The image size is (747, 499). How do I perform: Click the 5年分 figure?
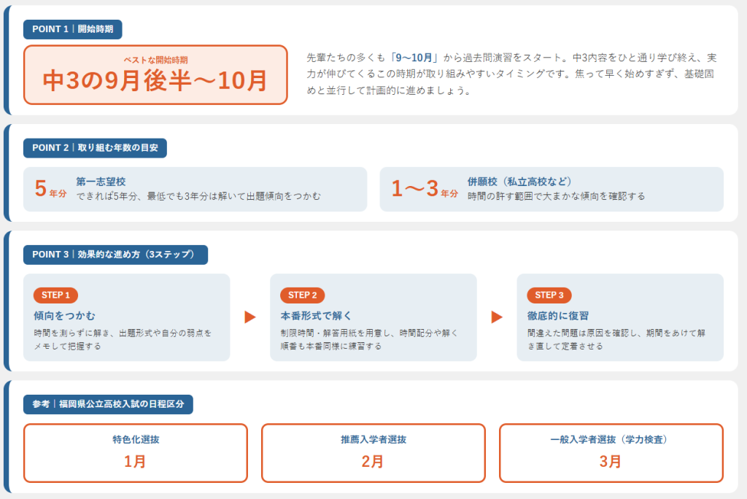coord(50,189)
